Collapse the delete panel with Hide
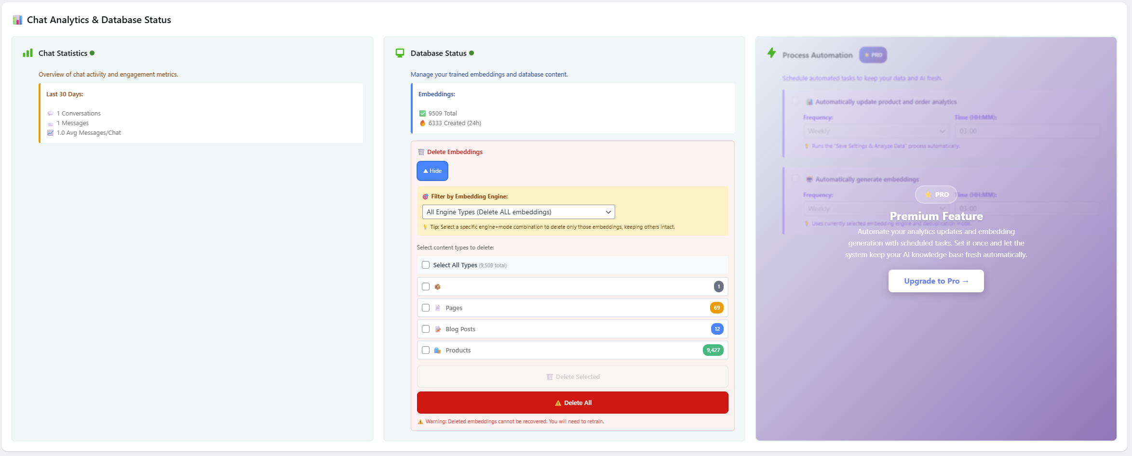Viewport: 1132px width, 456px height. click(432, 171)
